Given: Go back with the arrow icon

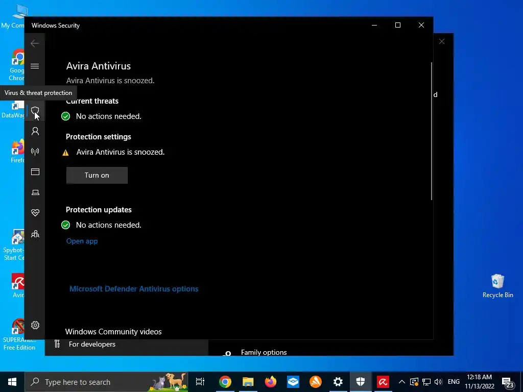Looking at the screenshot, I should 35,43.
